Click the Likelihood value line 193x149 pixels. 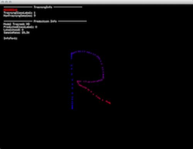(14, 30)
